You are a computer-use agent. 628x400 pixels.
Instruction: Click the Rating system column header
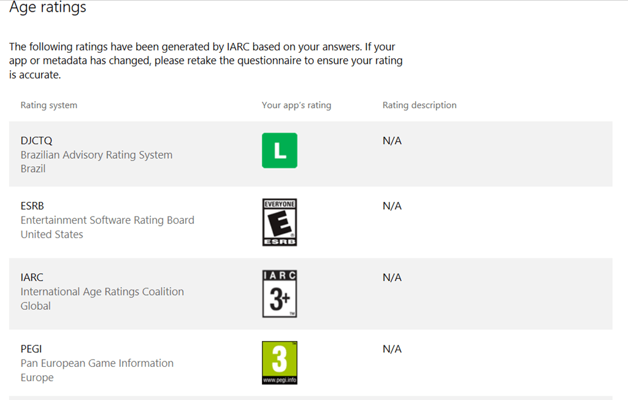49,105
